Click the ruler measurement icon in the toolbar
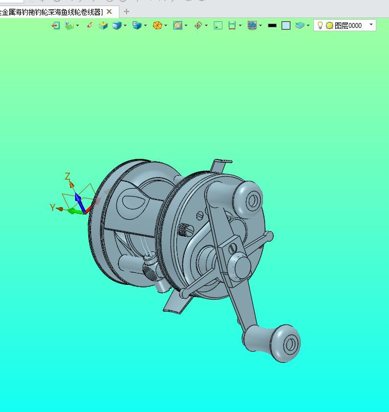389x412 pixels. (232, 25)
